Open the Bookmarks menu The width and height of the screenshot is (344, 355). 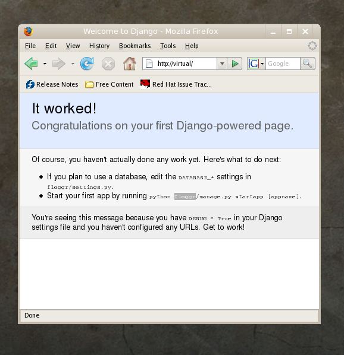[135, 46]
